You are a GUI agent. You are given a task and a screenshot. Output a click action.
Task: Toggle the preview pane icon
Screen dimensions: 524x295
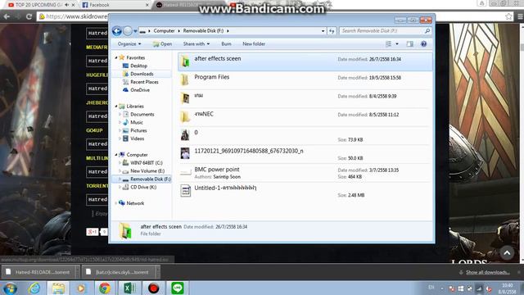point(410,43)
